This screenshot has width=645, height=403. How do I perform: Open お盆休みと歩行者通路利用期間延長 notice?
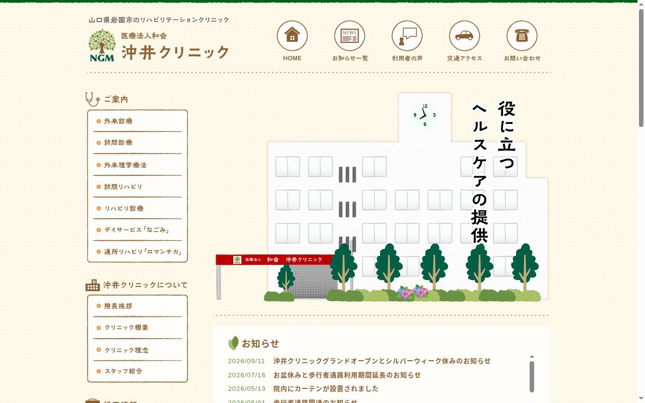[x=347, y=375]
